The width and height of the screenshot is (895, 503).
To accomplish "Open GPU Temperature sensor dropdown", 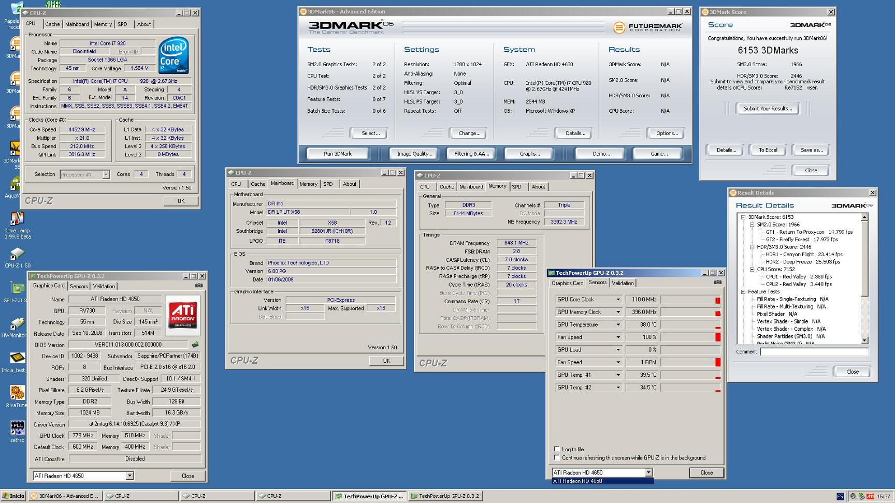I will click(x=618, y=324).
